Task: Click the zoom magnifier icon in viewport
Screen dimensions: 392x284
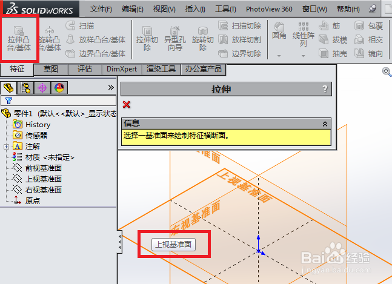Action: [x=387, y=72]
